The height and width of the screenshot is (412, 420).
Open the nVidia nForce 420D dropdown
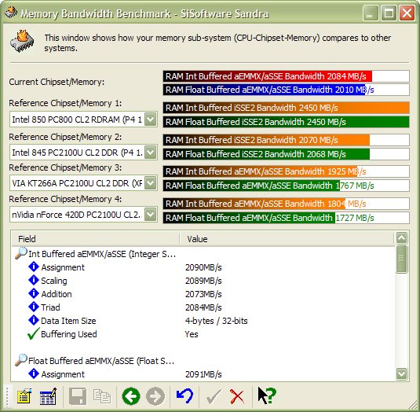tap(150, 215)
